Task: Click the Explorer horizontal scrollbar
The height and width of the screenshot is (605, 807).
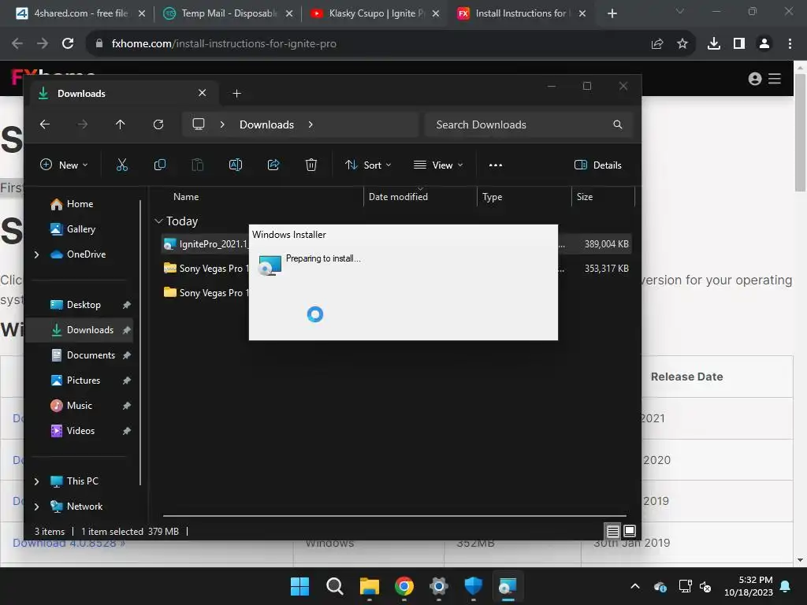Action: 394,515
